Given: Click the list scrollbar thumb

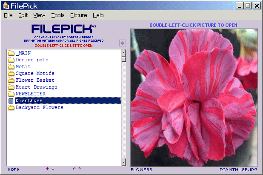Looking at the screenshot, I should coord(123,59).
